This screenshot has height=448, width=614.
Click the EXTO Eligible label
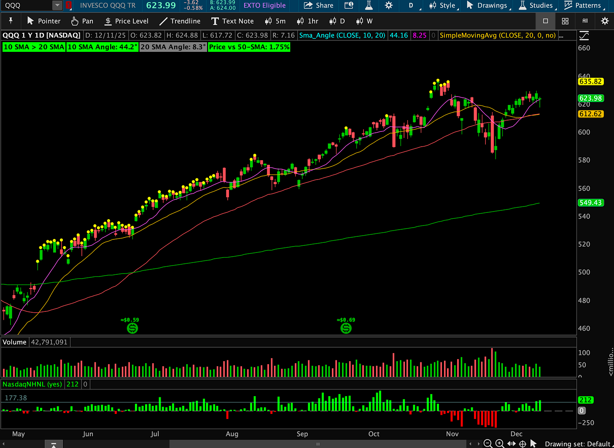click(264, 5)
